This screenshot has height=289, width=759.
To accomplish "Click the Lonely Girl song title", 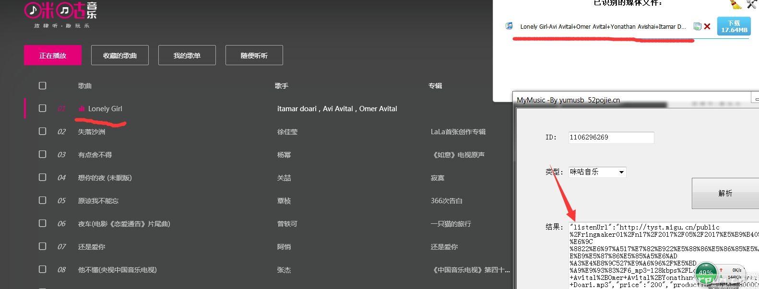I will (105, 109).
